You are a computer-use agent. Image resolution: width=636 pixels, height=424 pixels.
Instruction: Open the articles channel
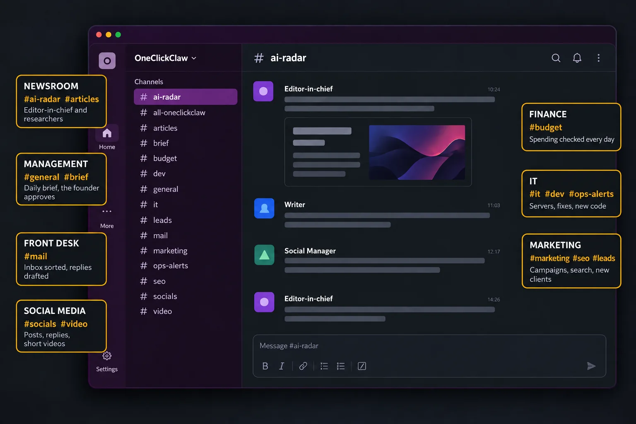coord(185,128)
